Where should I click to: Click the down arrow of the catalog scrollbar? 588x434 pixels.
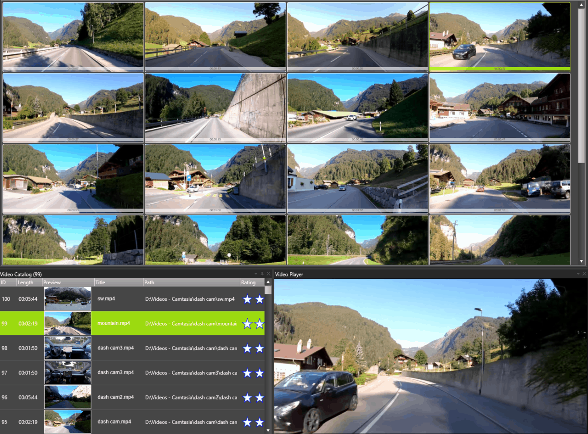[x=268, y=430]
